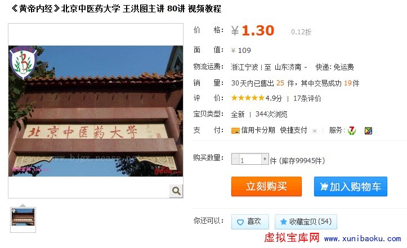Click the university emblem logo on product image

23,62
